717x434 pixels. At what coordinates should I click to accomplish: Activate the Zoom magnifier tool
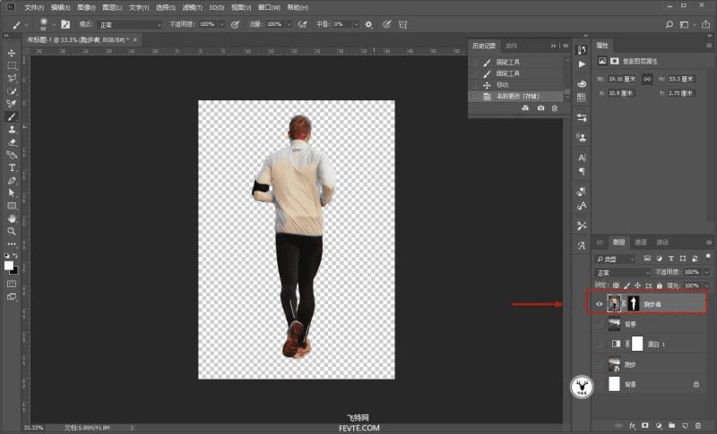[x=13, y=230]
